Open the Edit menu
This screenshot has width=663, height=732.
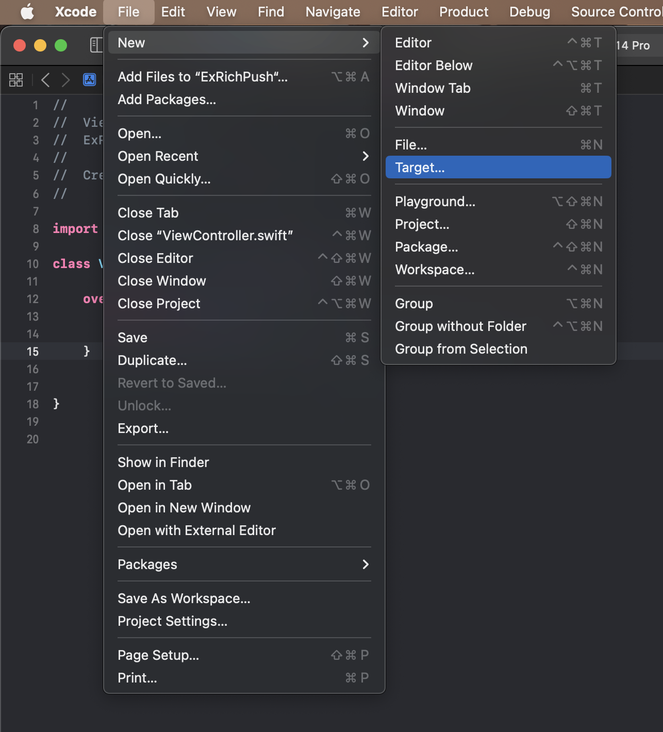173,12
